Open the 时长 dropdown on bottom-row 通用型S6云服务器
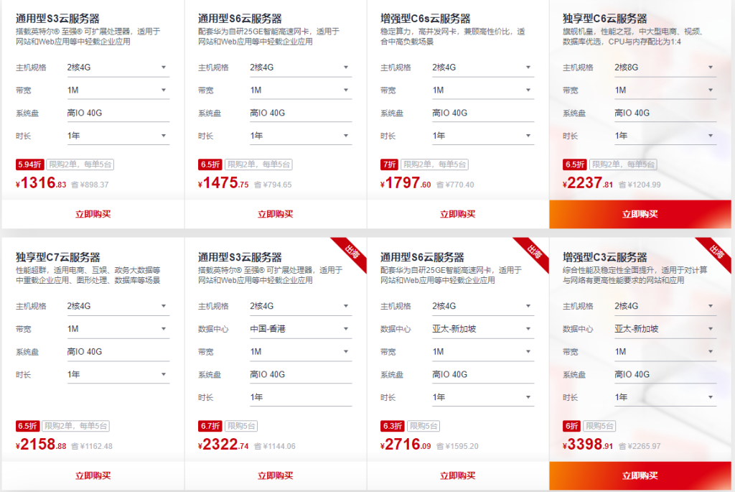Screen dimensions: 735x492 (x=482, y=396)
